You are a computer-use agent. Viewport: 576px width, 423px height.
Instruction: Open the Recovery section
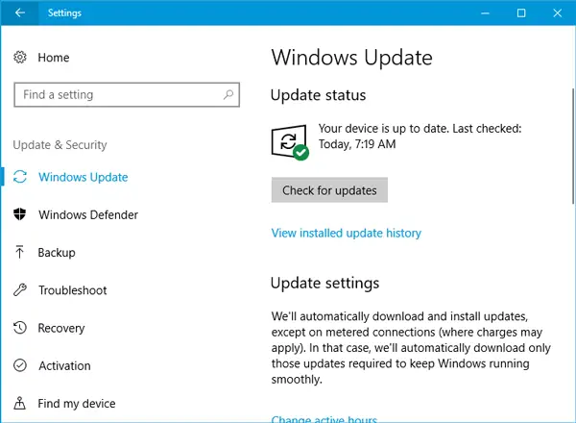tap(61, 328)
